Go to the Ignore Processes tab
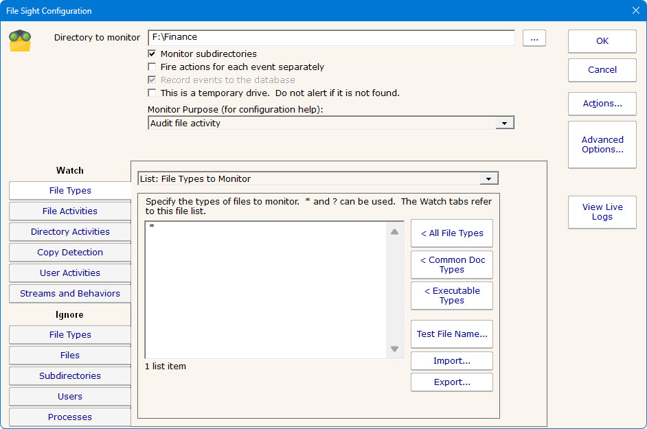This screenshot has height=429, width=647. (70, 417)
